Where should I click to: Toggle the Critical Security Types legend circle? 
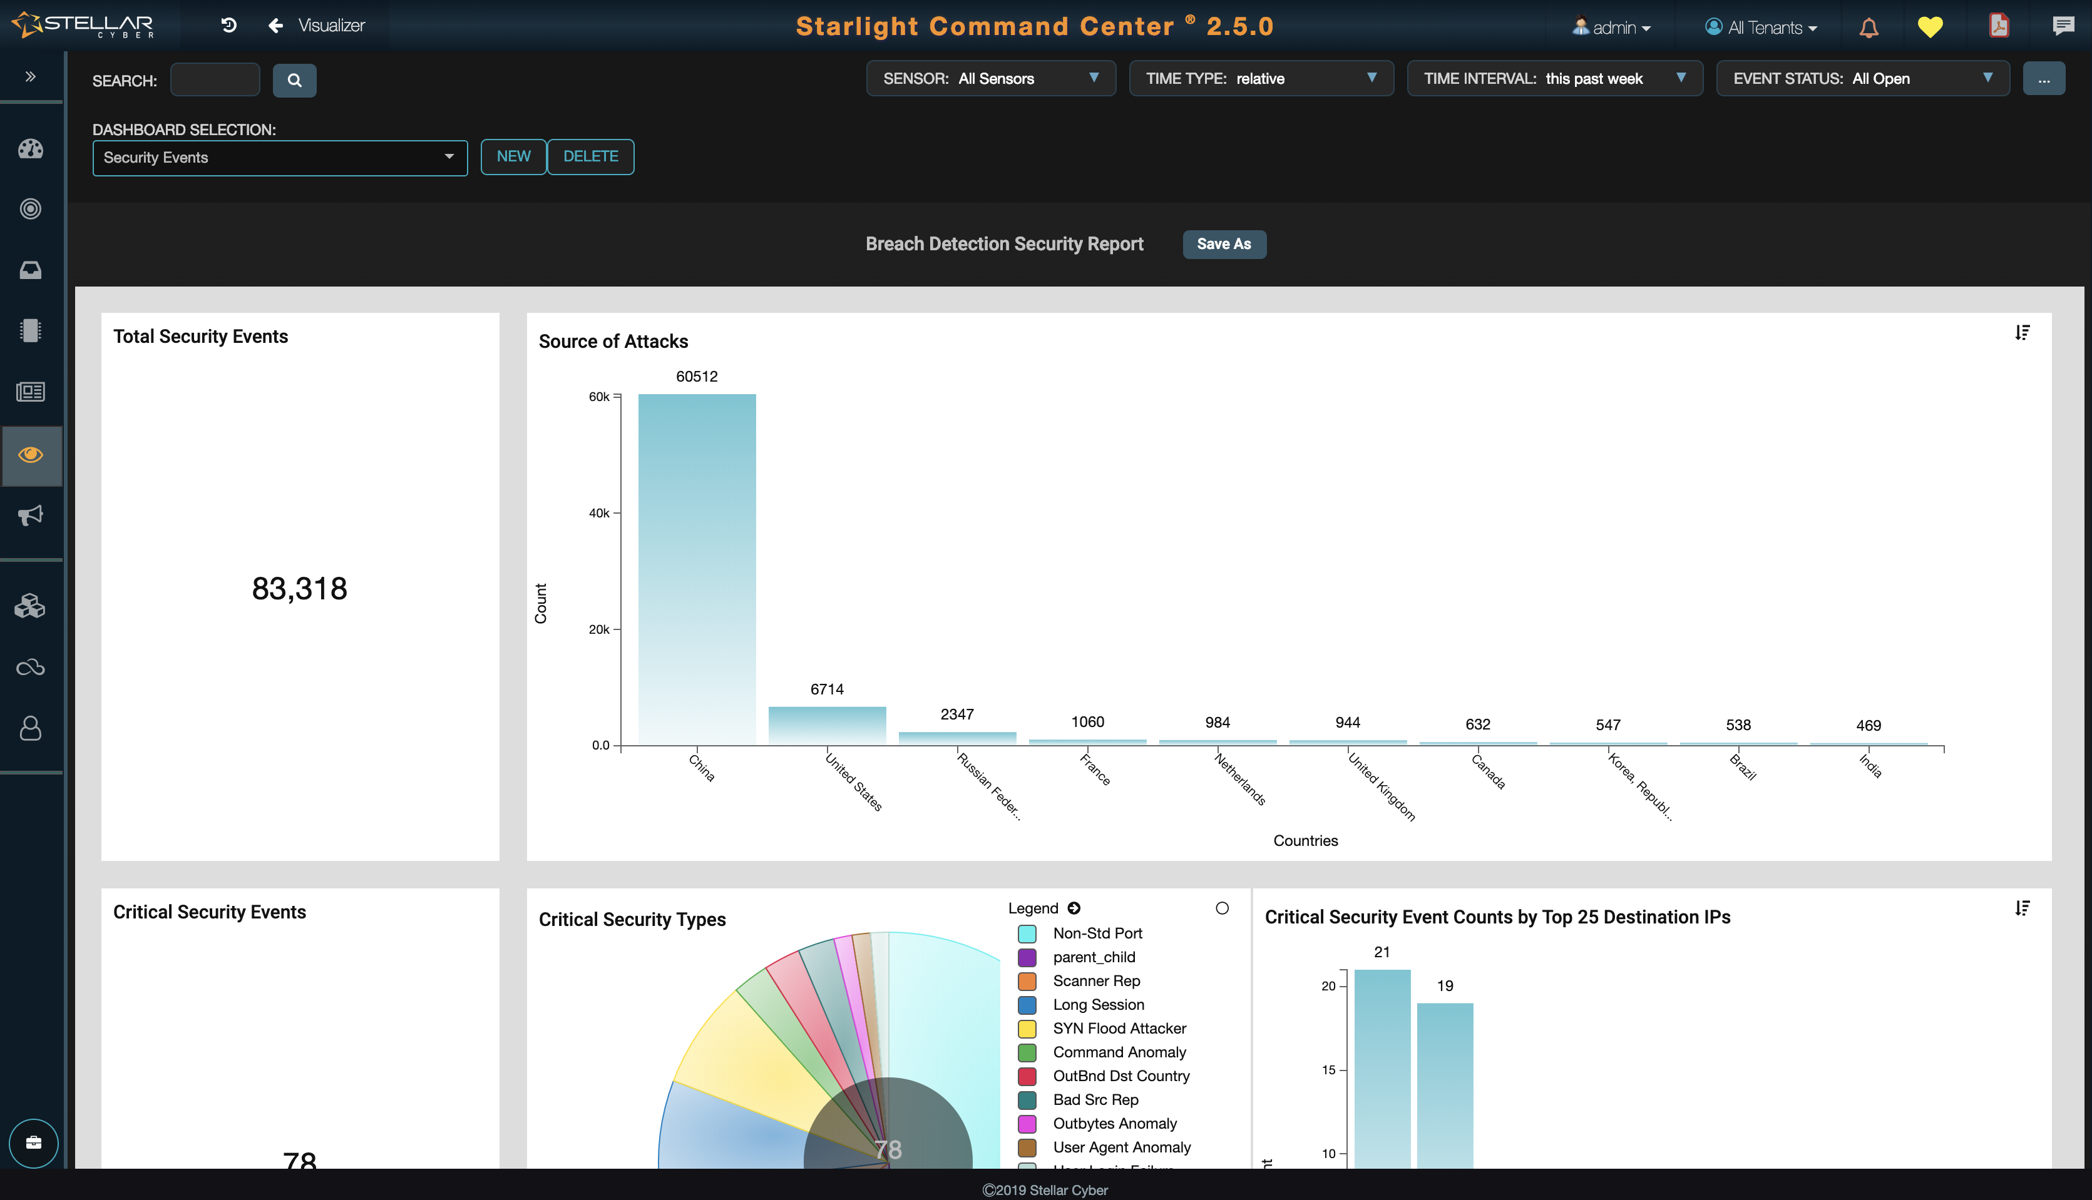[1221, 908]
